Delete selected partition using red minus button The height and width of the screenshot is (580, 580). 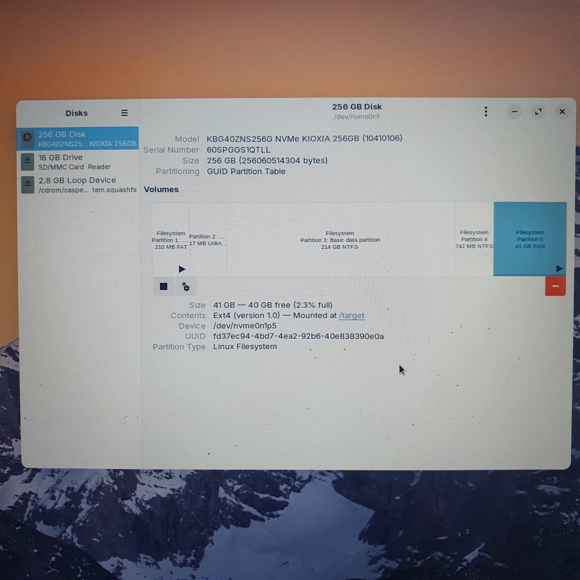point(555,286)
